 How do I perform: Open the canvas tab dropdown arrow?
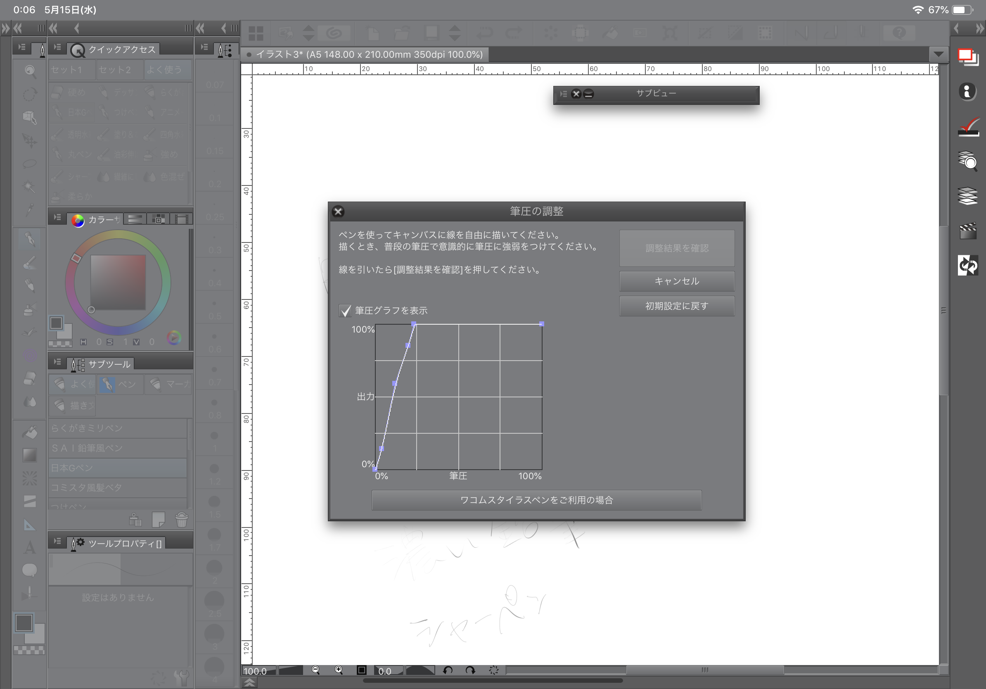[x=939, y=55]
